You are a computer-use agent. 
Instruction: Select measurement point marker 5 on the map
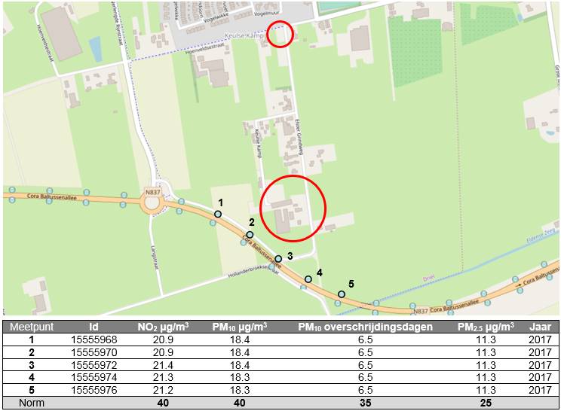tap(342, 294)
